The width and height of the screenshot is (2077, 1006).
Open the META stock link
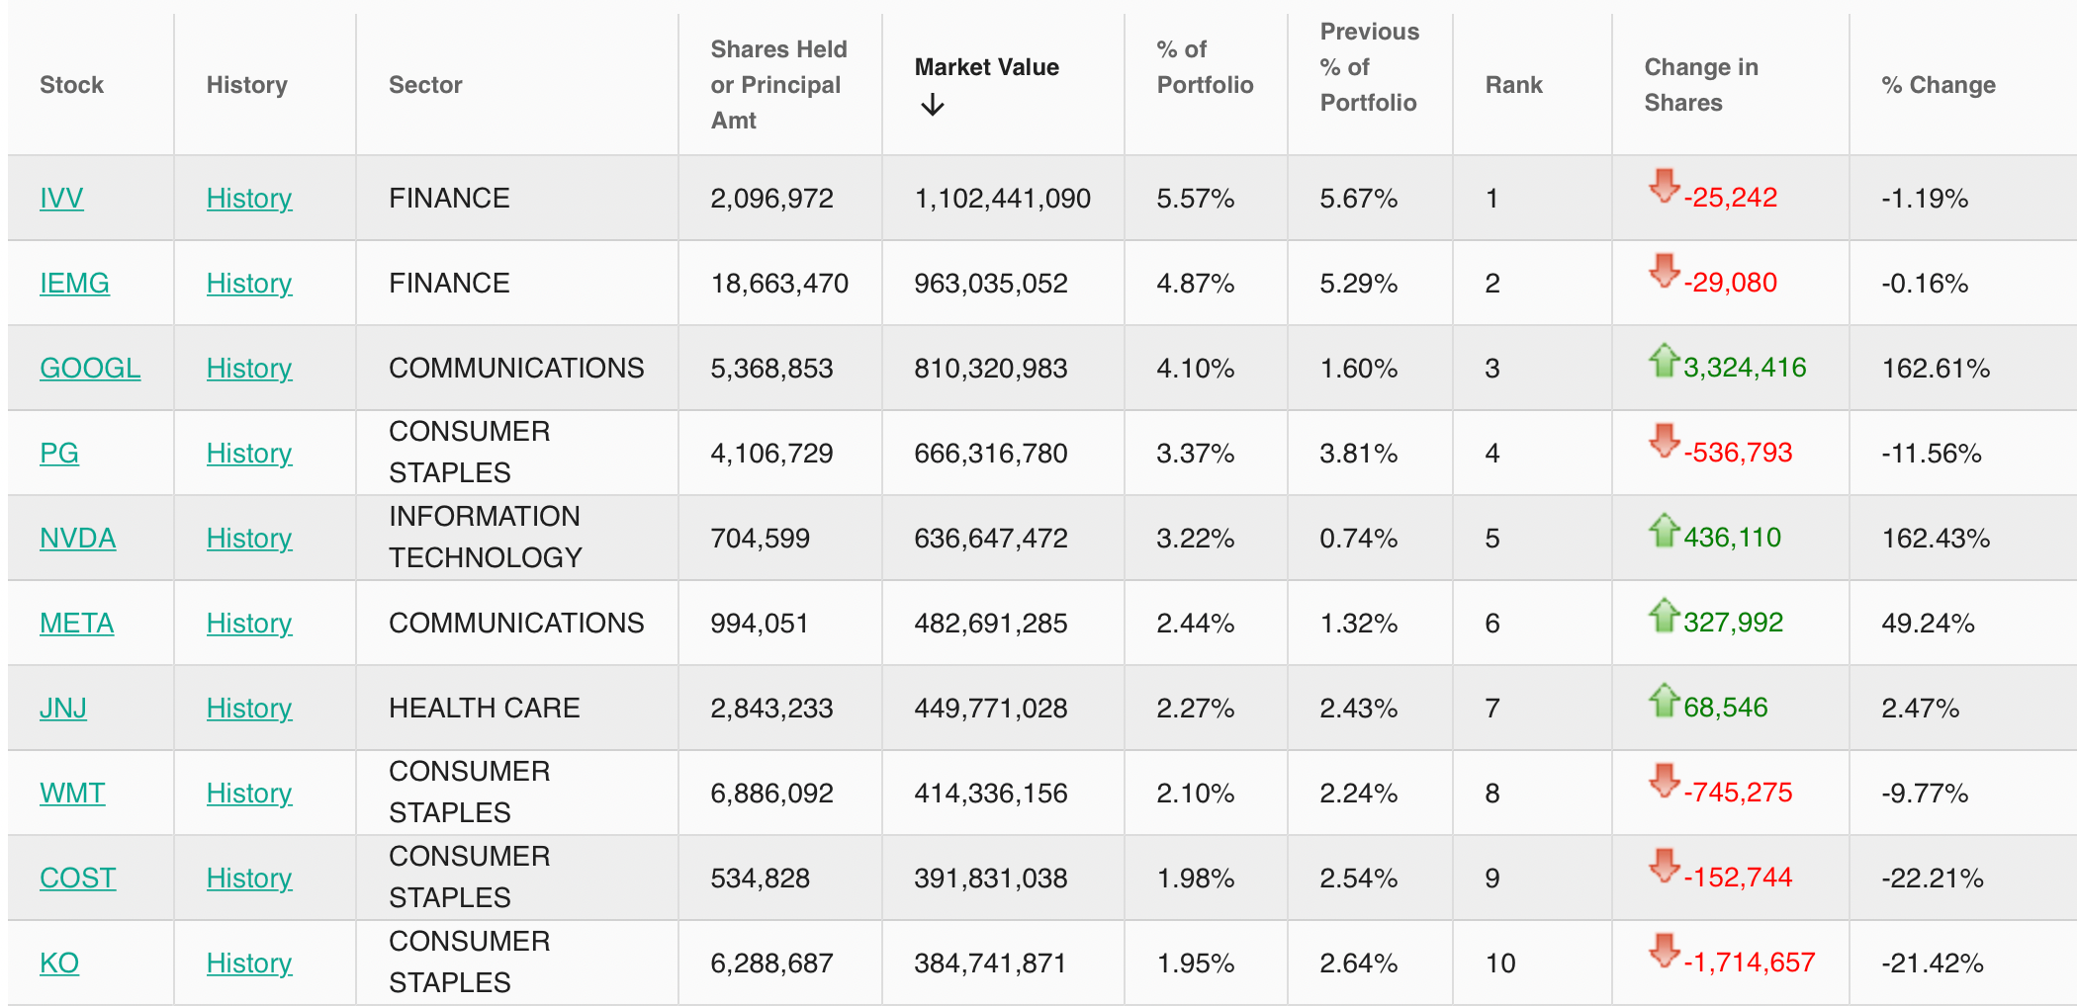click(x=77, y=624)
